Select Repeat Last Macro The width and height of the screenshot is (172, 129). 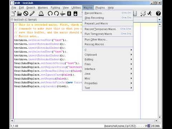coord(108,23)
